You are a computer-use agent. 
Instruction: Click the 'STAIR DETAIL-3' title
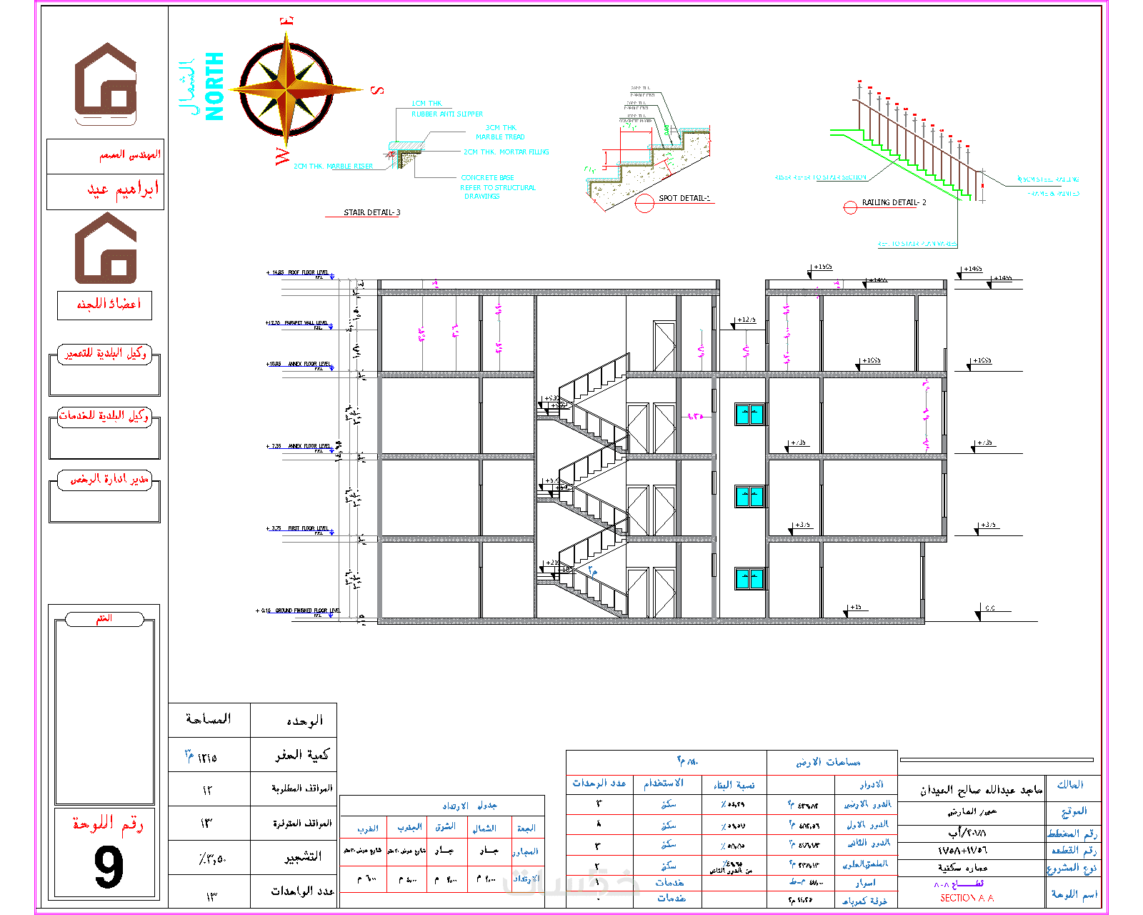[372, 212]
